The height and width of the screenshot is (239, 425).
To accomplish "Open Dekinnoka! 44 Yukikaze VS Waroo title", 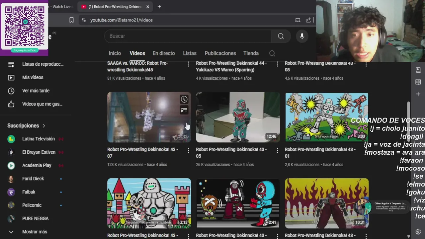I will pyautogui.click(x=231, y=66).
